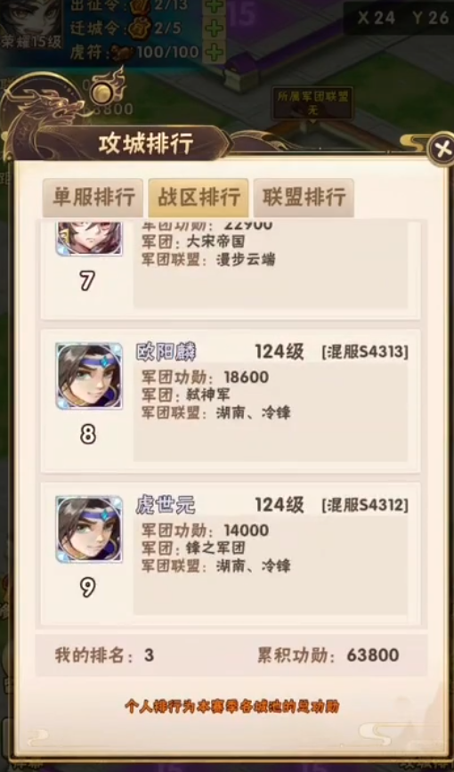Click 混服S4312 server tag

(x=365, y=506)
